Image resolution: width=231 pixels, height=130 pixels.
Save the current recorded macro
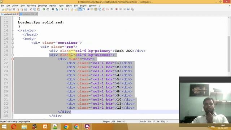click(x=132, y=9)
